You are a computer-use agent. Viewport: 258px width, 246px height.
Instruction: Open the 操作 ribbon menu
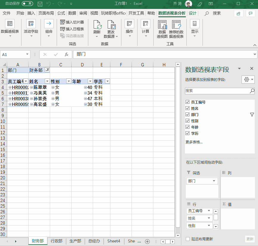tap(129, 28)
